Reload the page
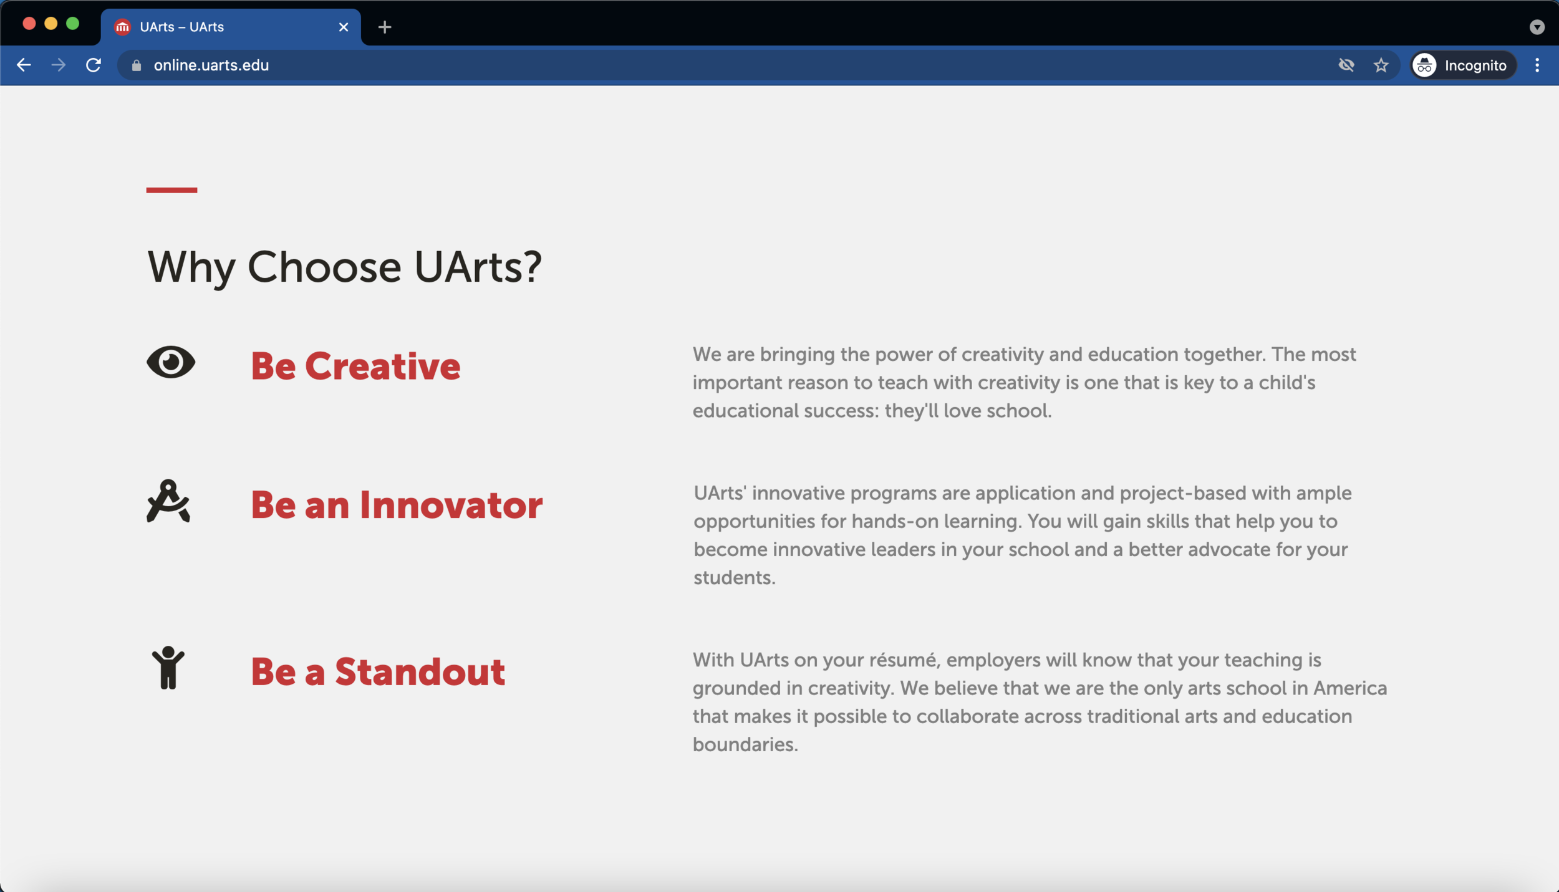 94,65
